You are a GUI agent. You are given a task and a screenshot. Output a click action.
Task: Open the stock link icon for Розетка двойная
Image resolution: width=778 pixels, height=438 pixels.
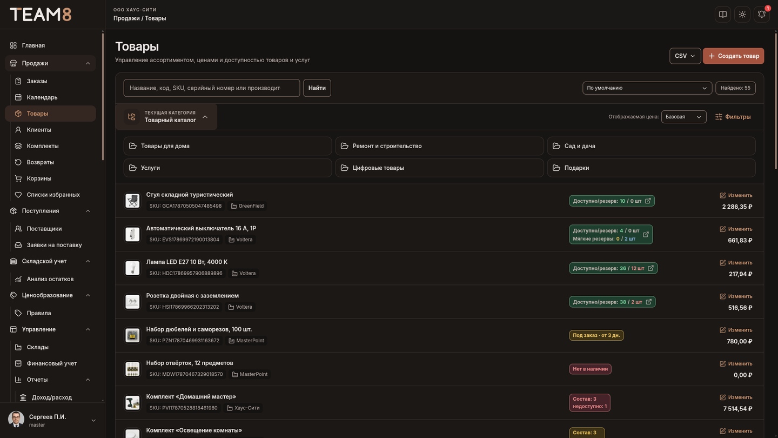click(649, 302)
